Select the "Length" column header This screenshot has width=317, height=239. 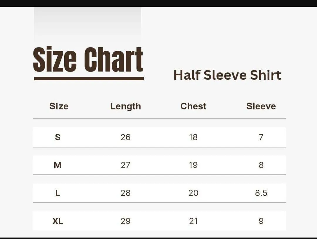(x=125, y=106)
